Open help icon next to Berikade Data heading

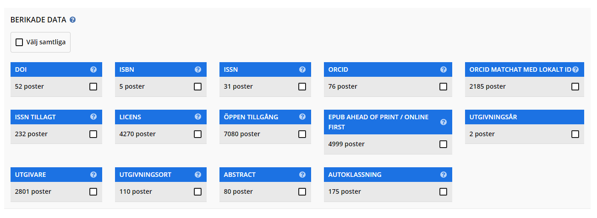(x=73, y=20)
